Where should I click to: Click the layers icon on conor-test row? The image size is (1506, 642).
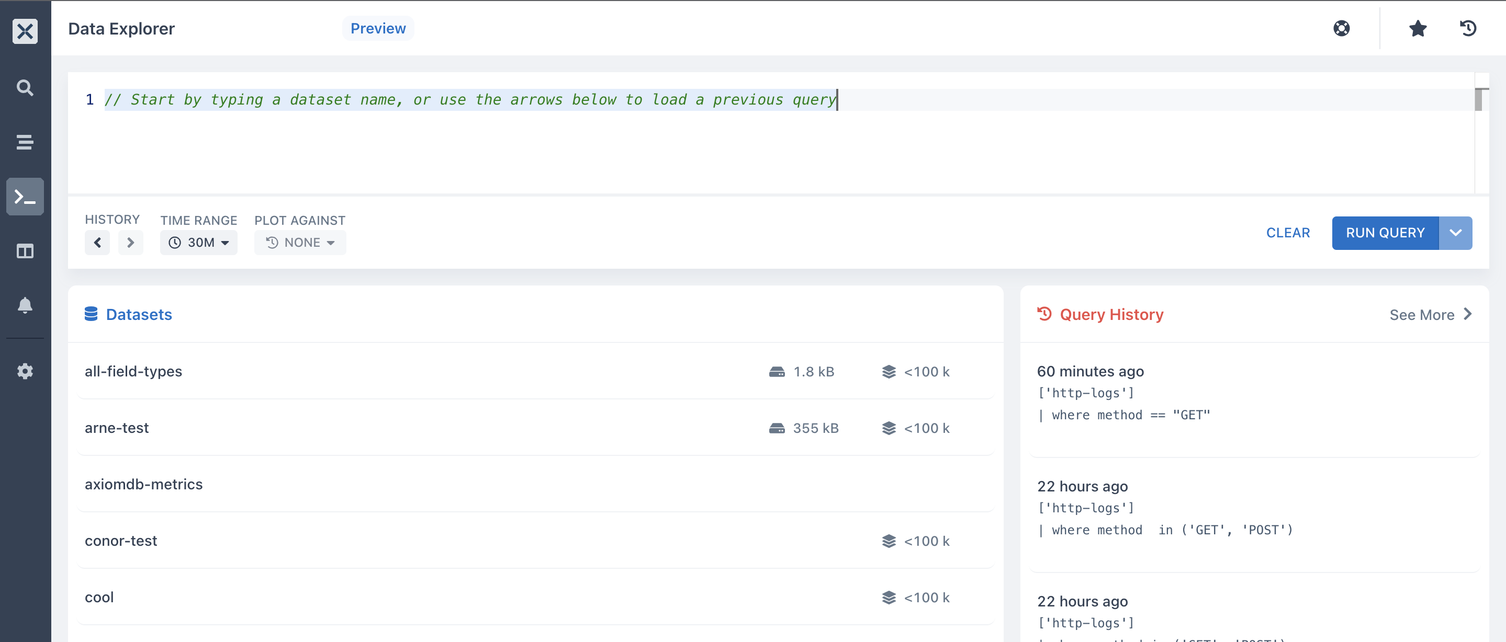tap(889, 541)
